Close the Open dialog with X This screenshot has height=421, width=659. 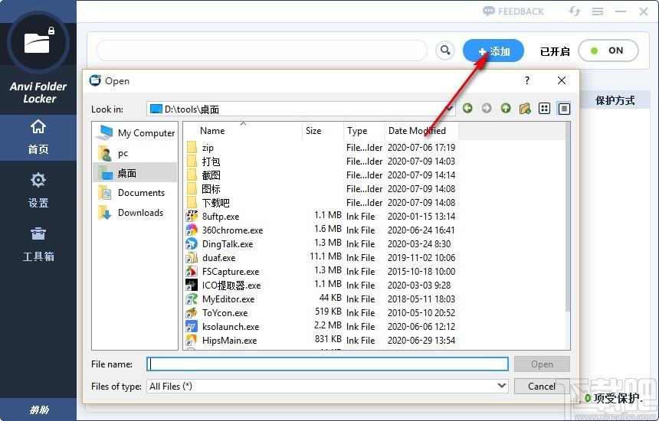point(562,80)
